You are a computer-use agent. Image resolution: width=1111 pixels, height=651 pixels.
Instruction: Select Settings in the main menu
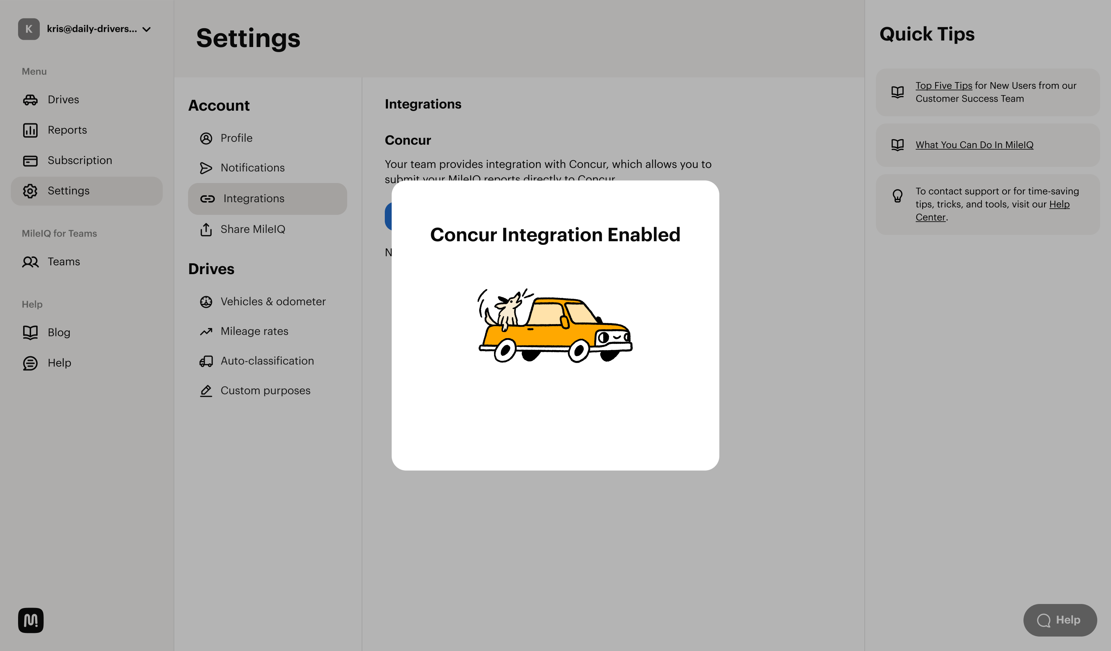87,191
